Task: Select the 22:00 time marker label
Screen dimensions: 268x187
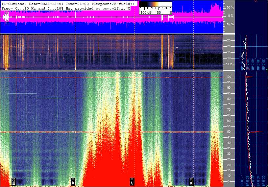Action: pyautogui.click(x=132, y=181)
